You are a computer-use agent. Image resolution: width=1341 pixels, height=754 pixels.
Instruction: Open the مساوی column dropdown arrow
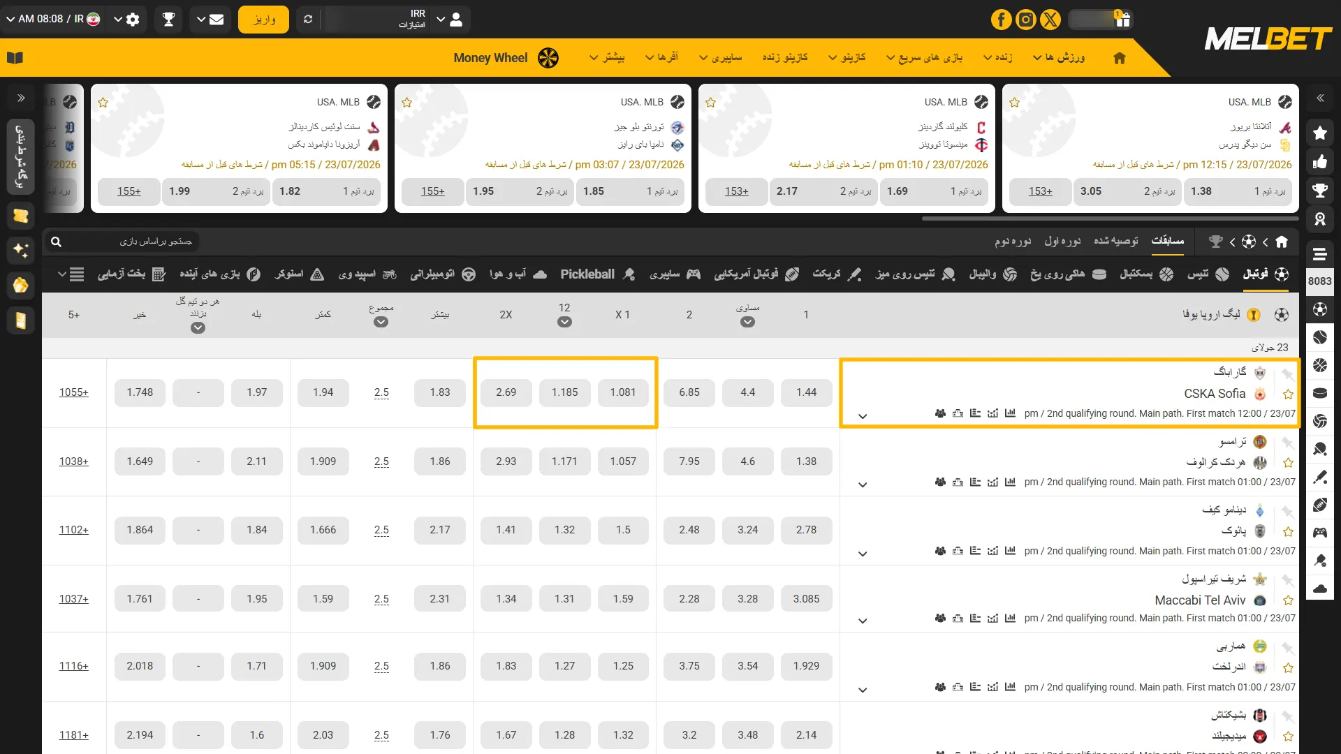(x=747, y=323)
